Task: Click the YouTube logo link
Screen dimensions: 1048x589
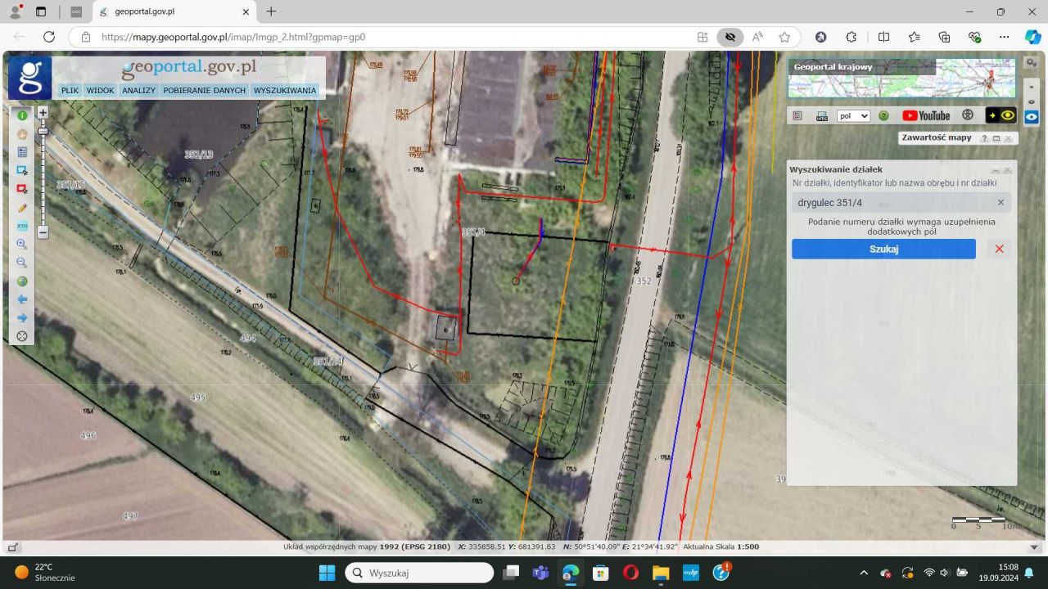Action: pyautogui.click(x=926, y=116)
